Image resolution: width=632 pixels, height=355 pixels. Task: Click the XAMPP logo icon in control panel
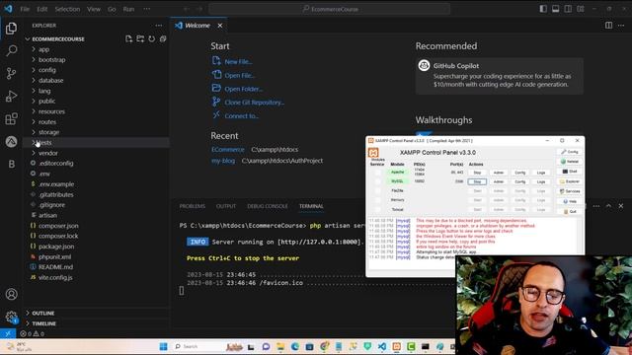click(x=373, y=153)
